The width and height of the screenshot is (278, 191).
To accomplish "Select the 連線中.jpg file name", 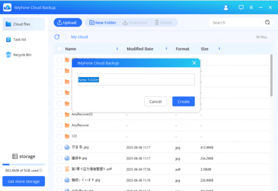I will (x=79, y=158).
